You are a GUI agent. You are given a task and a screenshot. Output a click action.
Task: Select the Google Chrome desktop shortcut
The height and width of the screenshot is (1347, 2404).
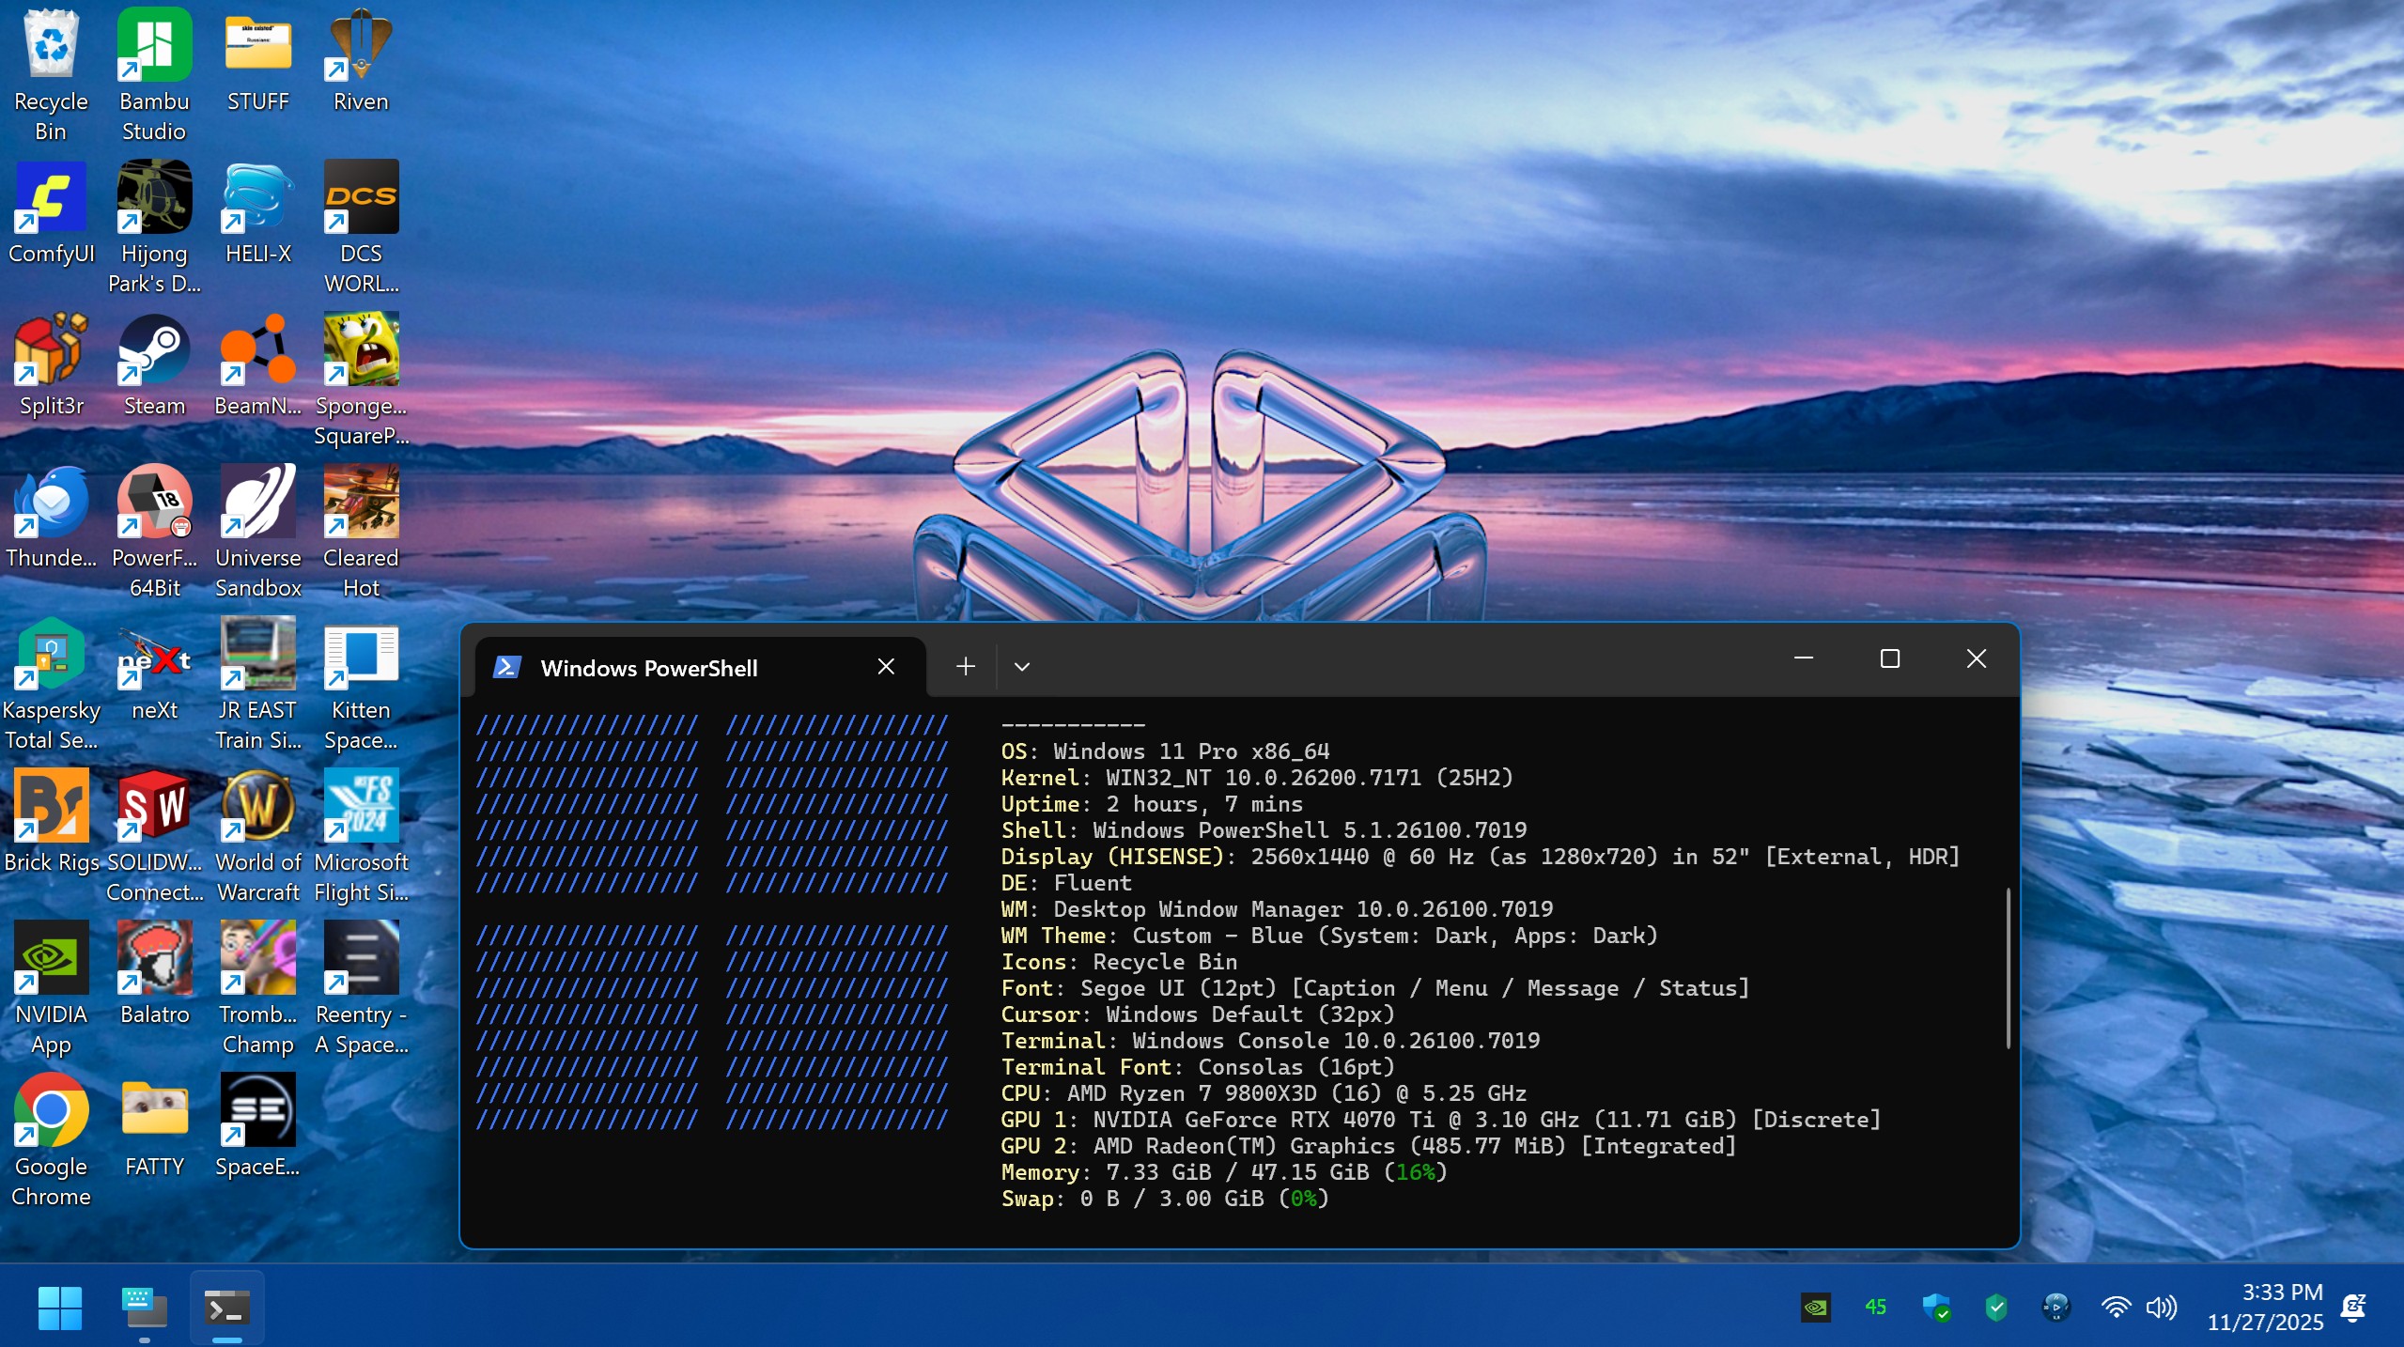(51, 1110)
